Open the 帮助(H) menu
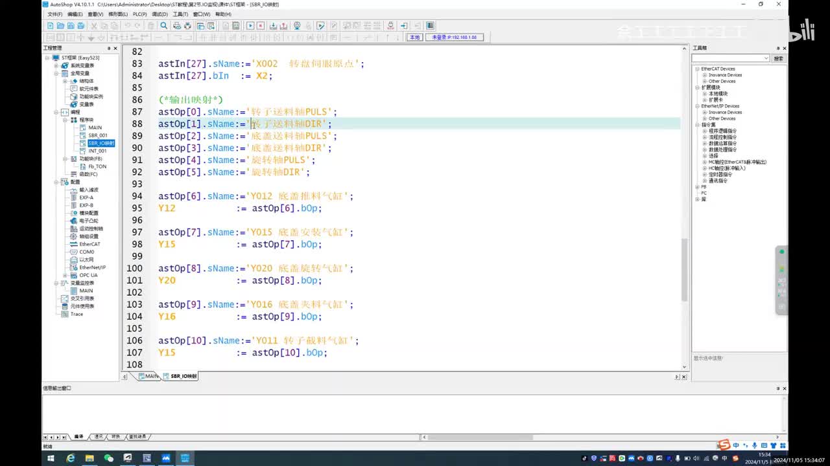This screenshot has height=466, width=830. click(x=223, y=14)
